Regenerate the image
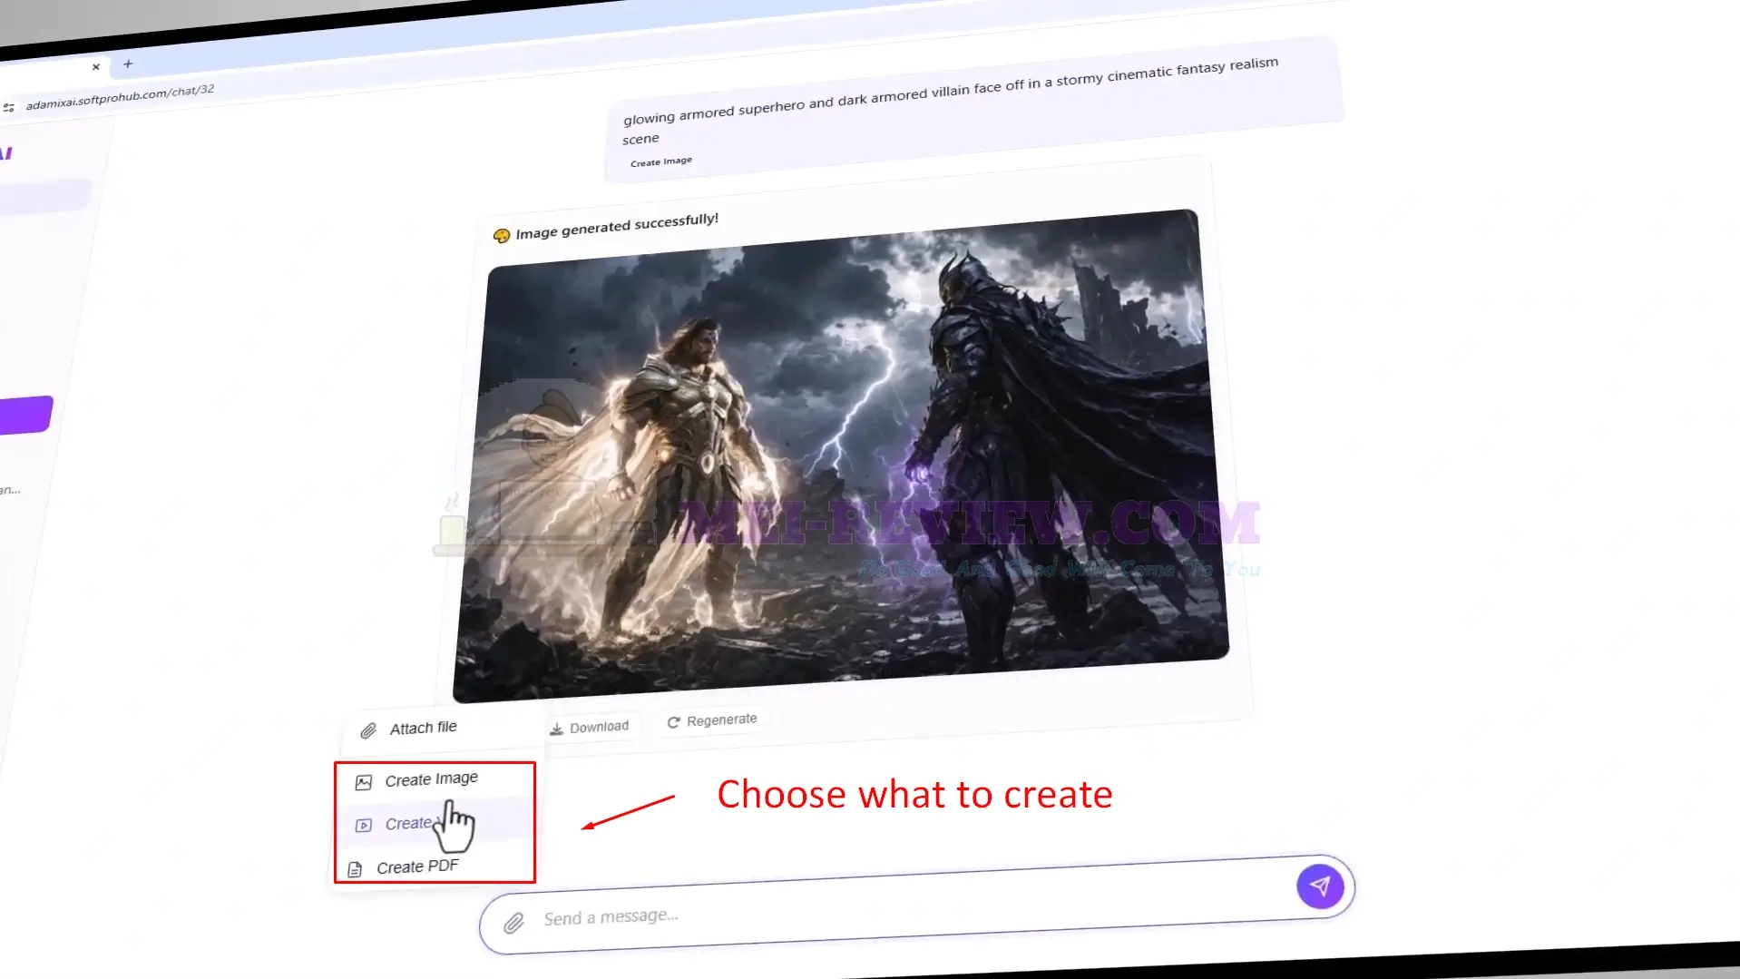Image resolution: width=1740 pixels, height=979 pixels. tap(712, 720)
